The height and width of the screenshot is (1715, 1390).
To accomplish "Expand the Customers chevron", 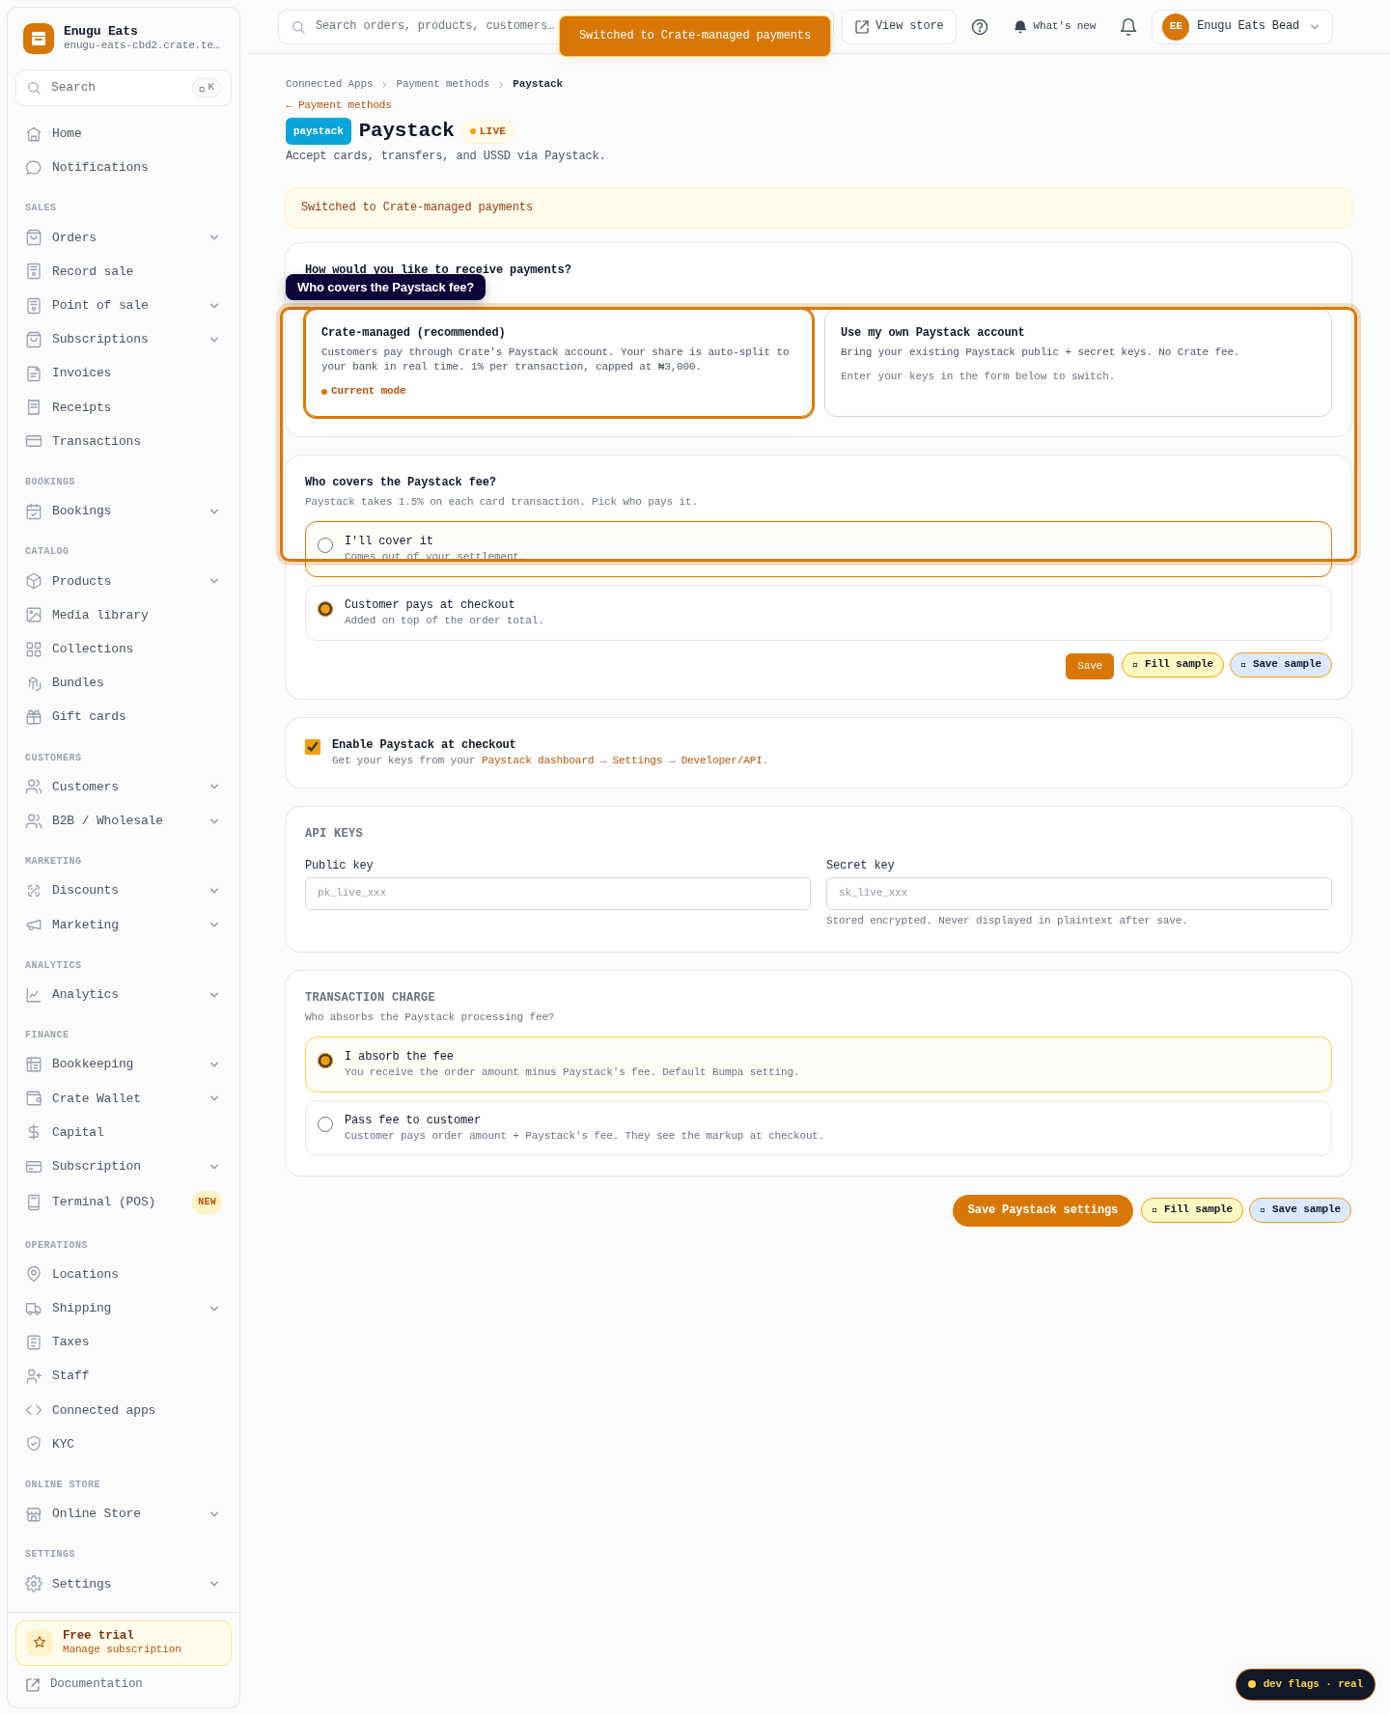I will coord(214,787).
